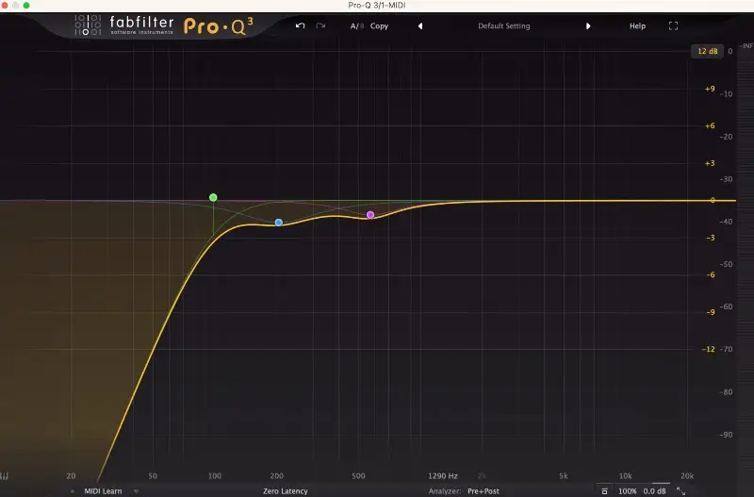Open the 12 dB display range dropdown
754x497 pixels.
click(706, 51)
